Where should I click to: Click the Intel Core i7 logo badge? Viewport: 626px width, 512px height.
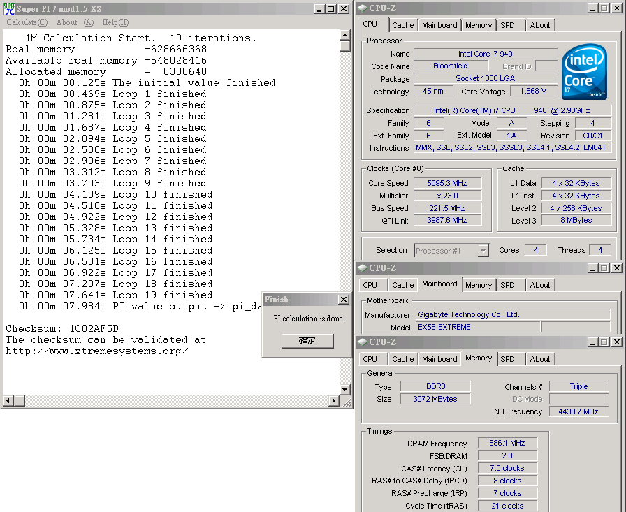584,72
